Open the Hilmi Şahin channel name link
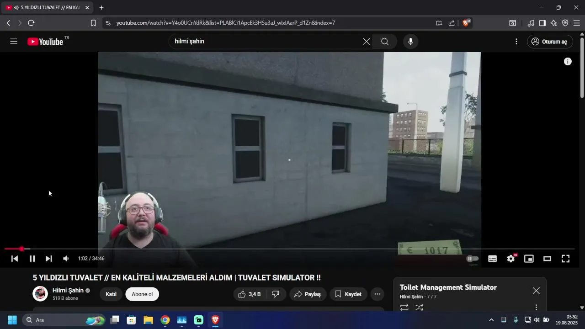Viewport: 585px width, 329px height. [68, 291]
